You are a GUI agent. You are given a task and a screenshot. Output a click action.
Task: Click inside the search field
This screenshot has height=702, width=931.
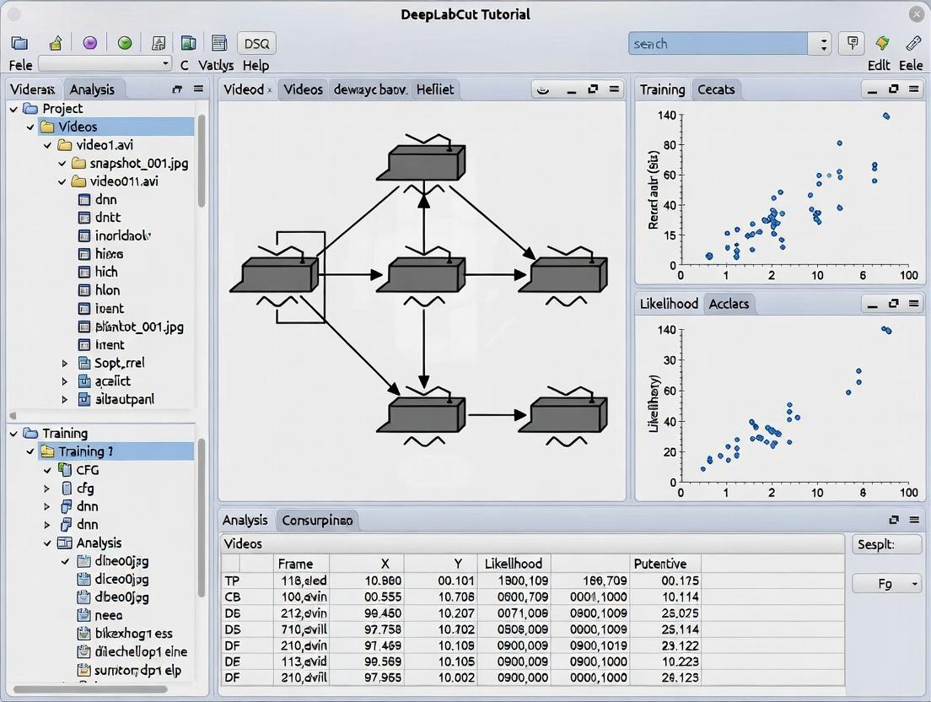click(718, 42)
